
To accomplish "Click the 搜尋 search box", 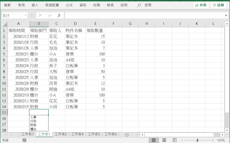I will point(148,5).
